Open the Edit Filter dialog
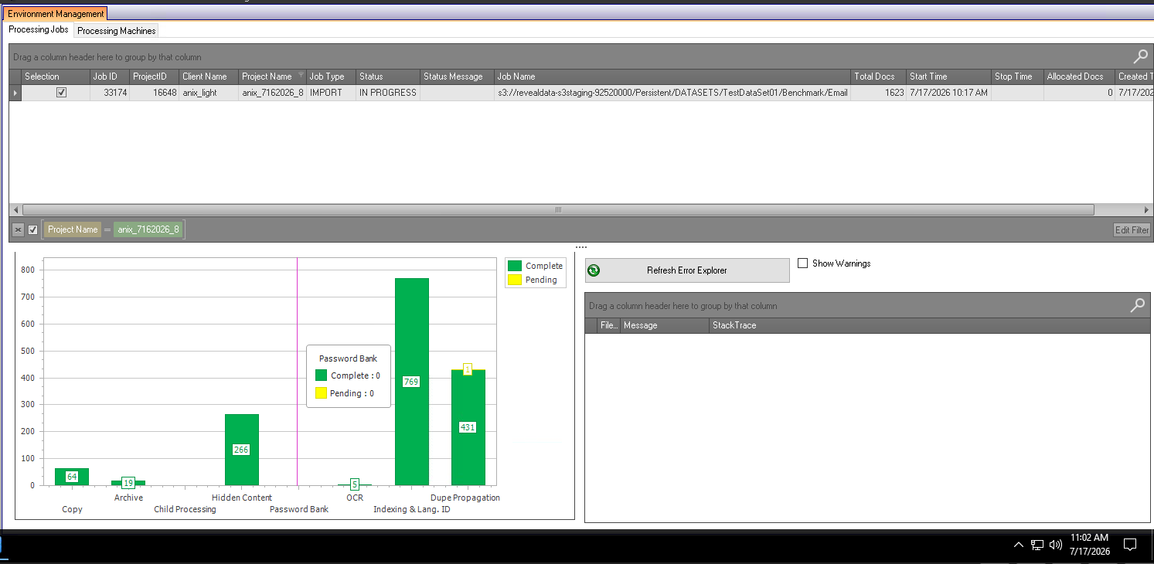 (1132, 229)
